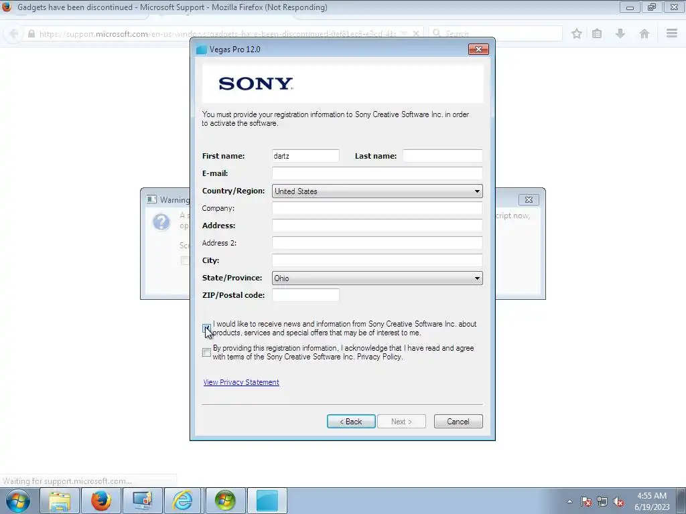Viewport: 686px width, 514px height.
Task: Open the Firefox downloads arrow icon
Action: [620, 33]
